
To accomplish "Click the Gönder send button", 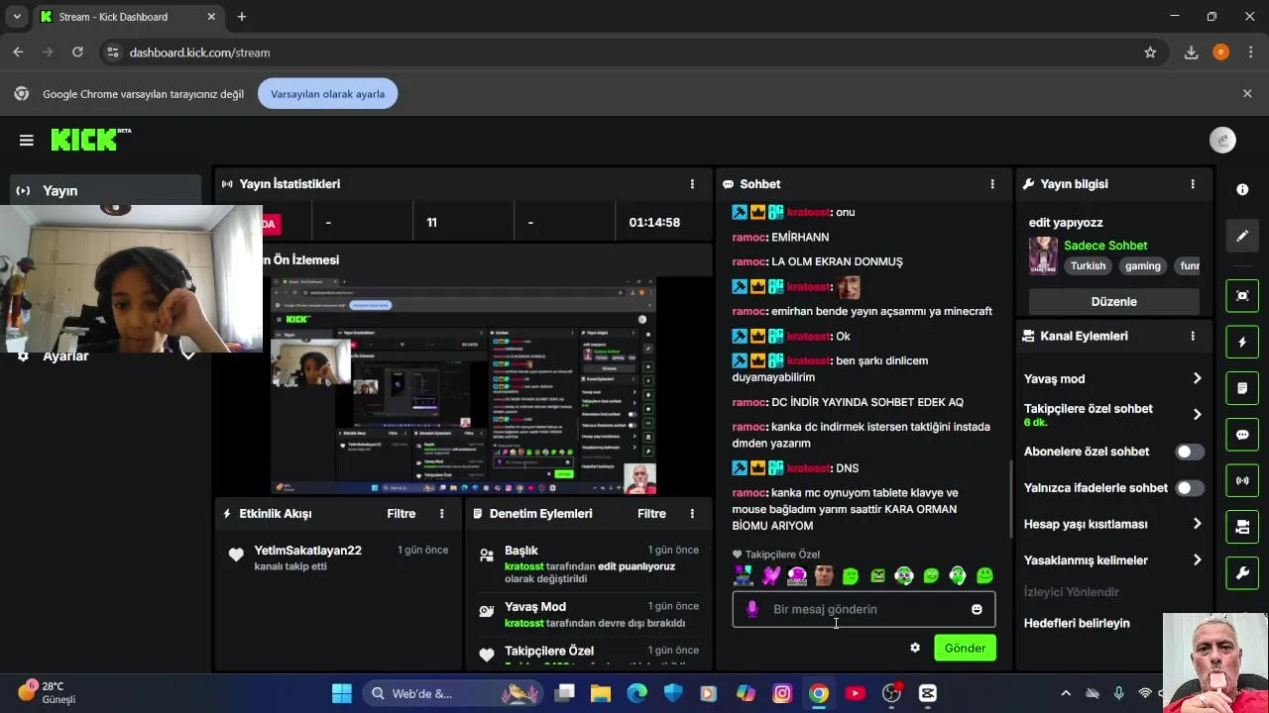I will pos(965,649).
